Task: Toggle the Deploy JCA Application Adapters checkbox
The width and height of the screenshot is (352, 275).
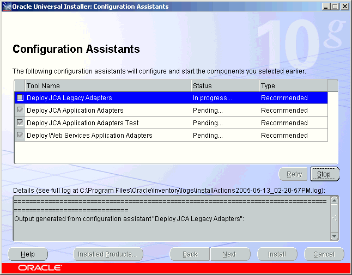Action: tap(20, 110)
